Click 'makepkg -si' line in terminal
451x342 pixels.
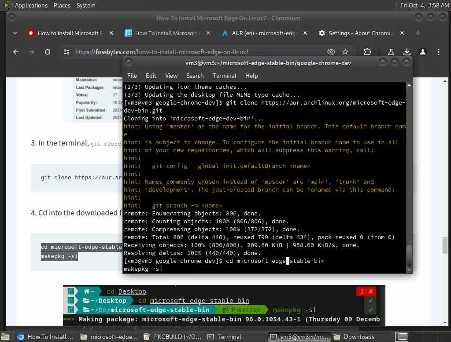point(143,269)
